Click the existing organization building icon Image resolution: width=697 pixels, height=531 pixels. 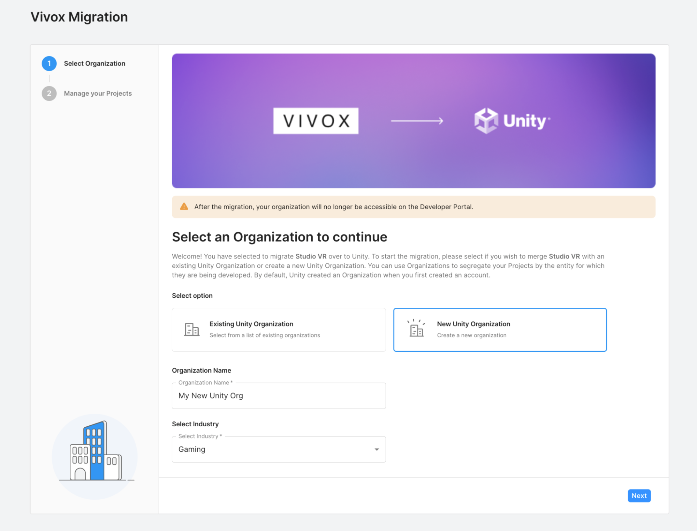tap(192, 329)
